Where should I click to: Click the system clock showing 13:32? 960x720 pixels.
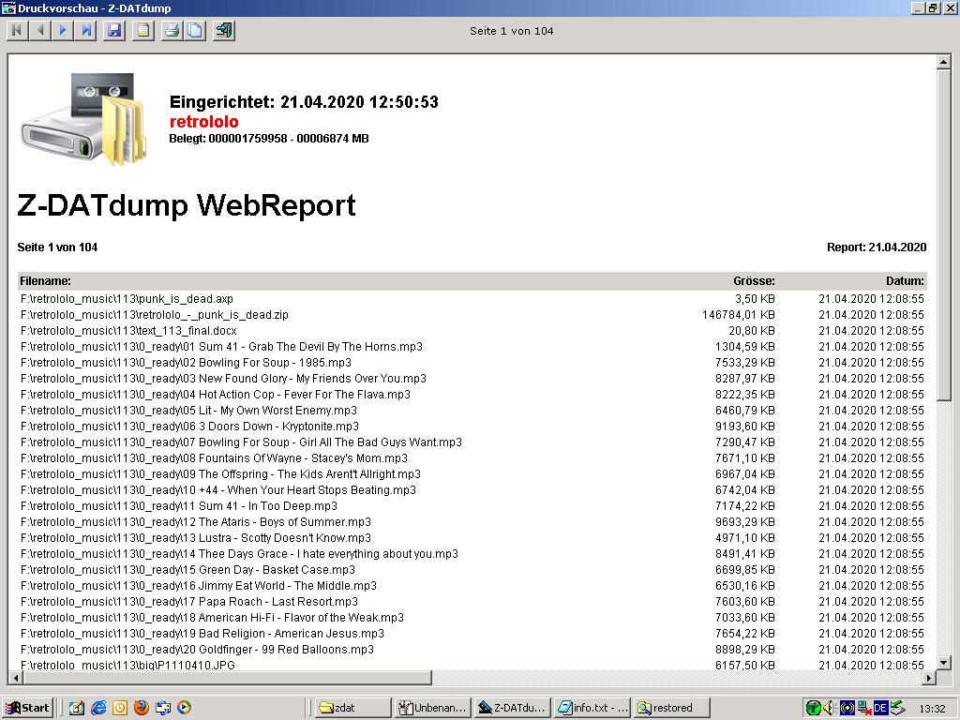[x=932, y=709]
